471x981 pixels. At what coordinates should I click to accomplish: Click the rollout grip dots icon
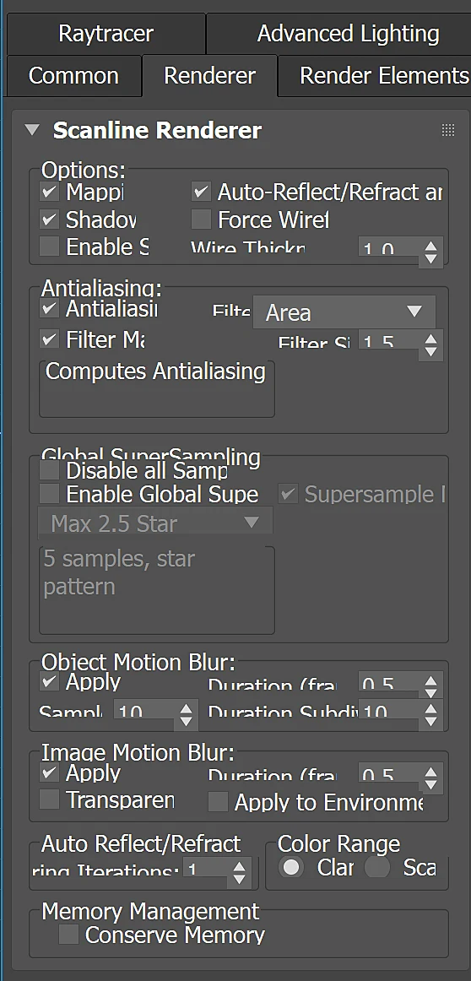(448, 130)
